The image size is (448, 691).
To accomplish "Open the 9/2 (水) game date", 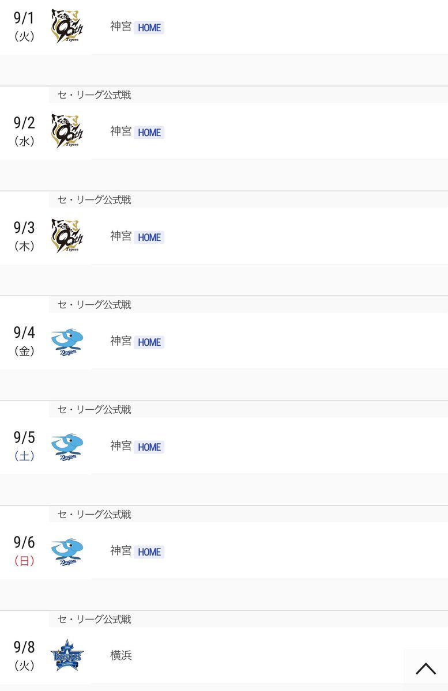I will [24, 131].
